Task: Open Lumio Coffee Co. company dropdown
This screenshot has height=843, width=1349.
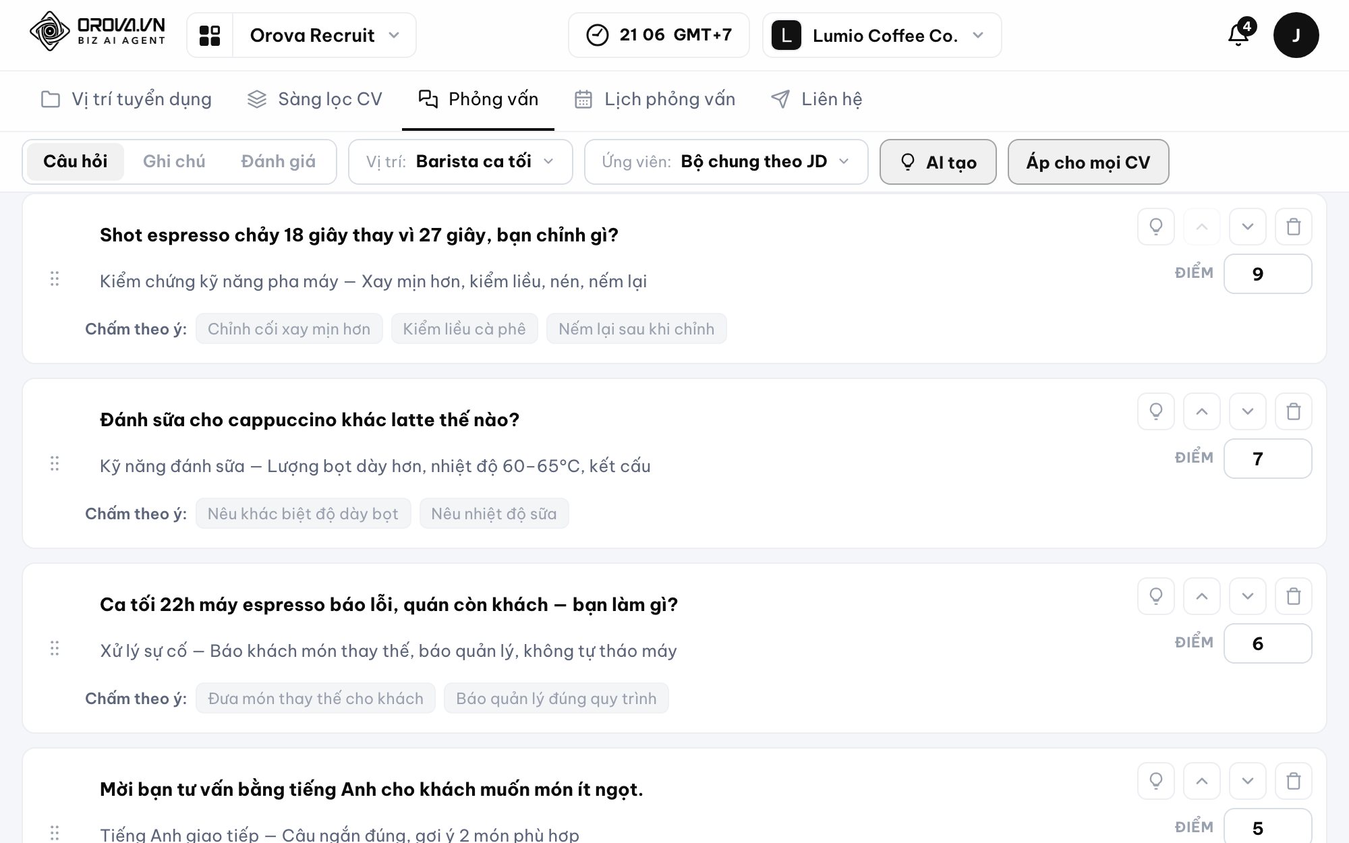Action: point(882,35)
